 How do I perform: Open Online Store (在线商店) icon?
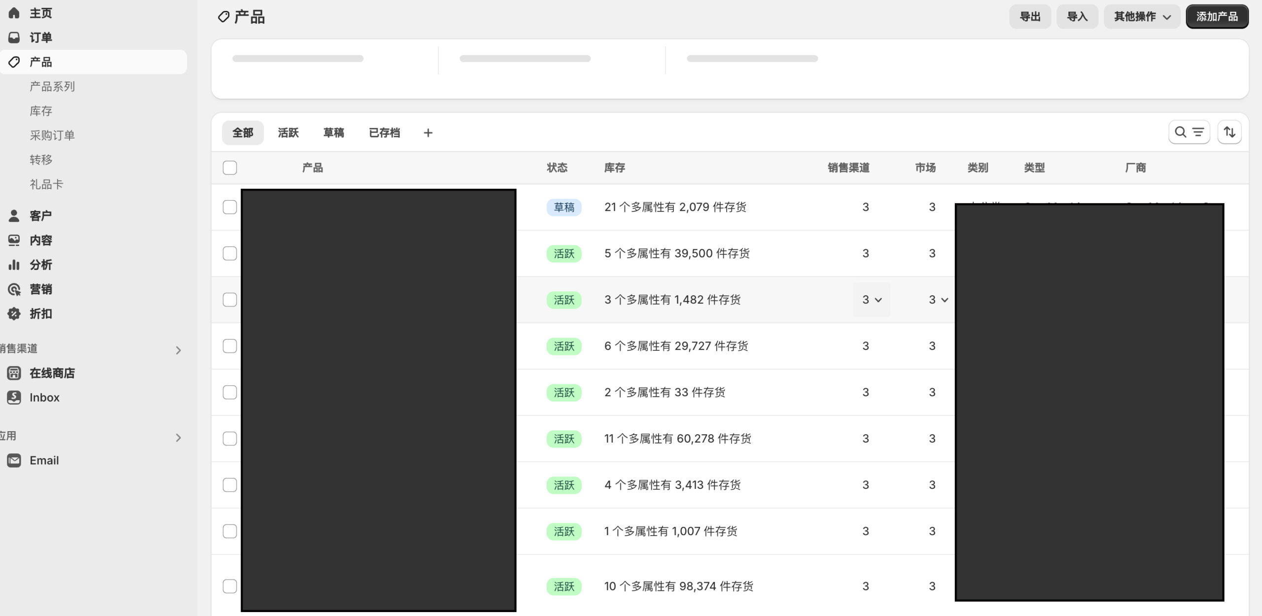(14, 373)
